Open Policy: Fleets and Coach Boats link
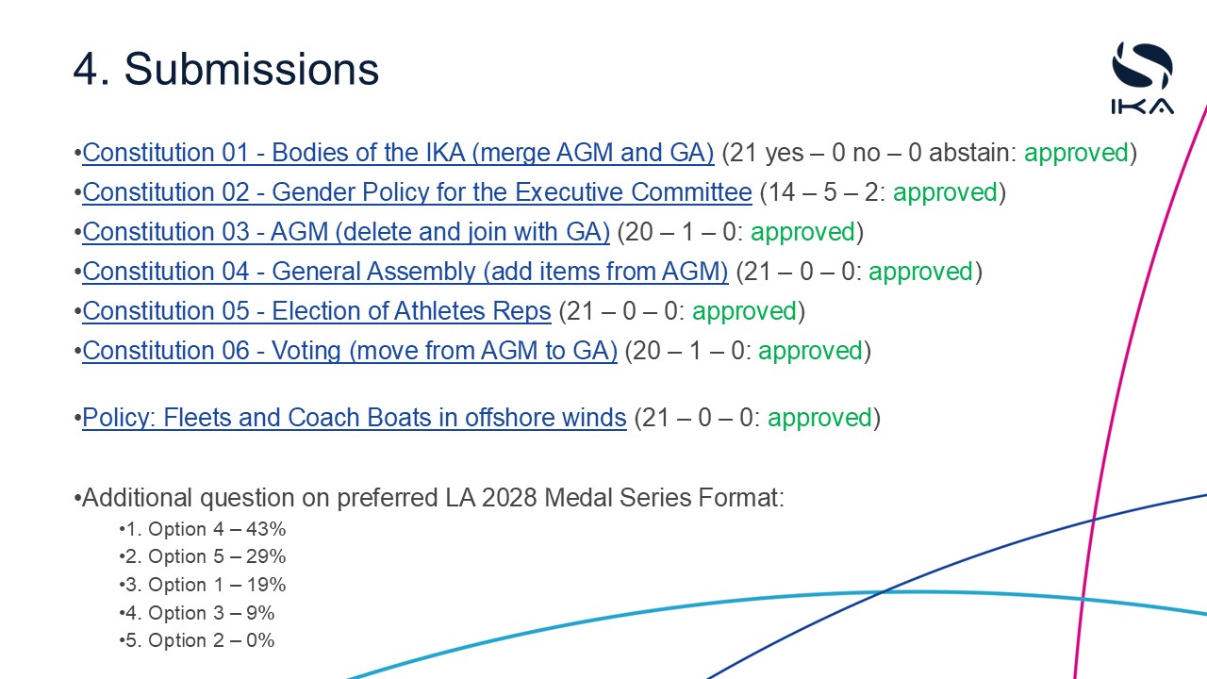This screenshot has height=679, width=1207. coord(355,418)
